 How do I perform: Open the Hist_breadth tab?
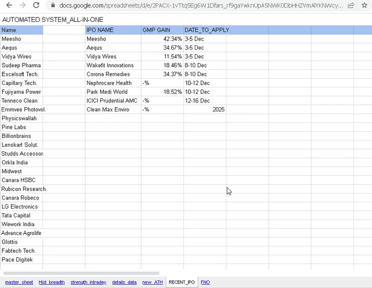pyautogui.click(x=51, y=282)
